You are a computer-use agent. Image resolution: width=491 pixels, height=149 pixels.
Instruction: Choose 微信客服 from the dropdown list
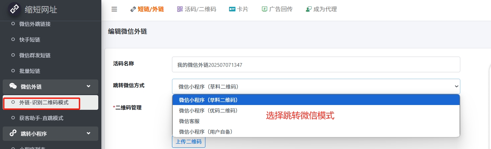pos(189,121)
